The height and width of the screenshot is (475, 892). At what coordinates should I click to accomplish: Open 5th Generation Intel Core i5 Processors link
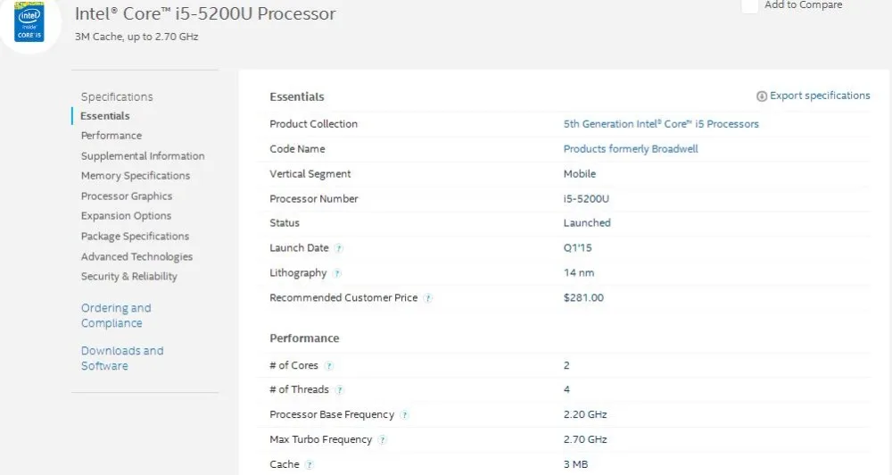[x=661, y=123]
